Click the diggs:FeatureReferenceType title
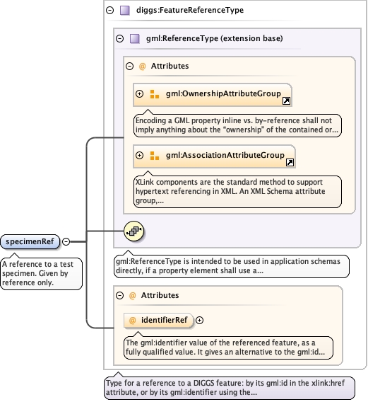 190,10
